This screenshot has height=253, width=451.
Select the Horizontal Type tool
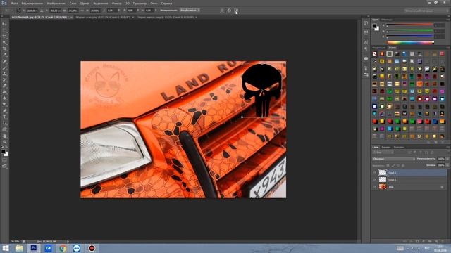pos(5,117)
